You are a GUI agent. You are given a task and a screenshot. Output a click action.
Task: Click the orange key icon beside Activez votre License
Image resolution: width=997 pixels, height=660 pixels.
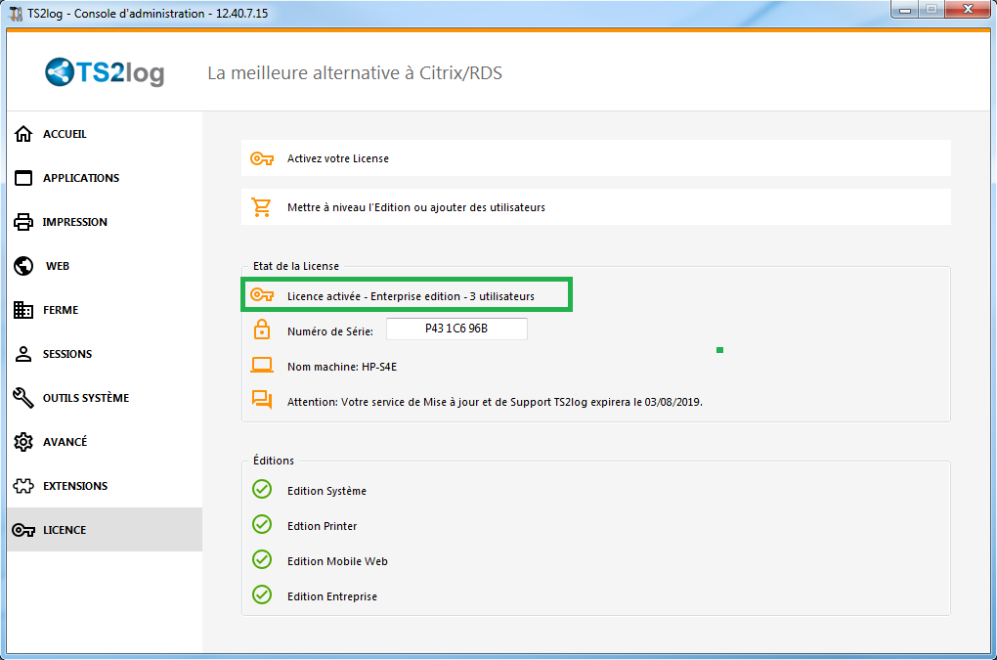(261, 158)
